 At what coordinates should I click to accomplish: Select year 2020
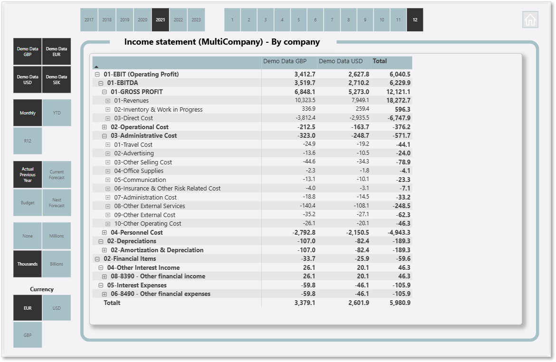pos(143,20)
